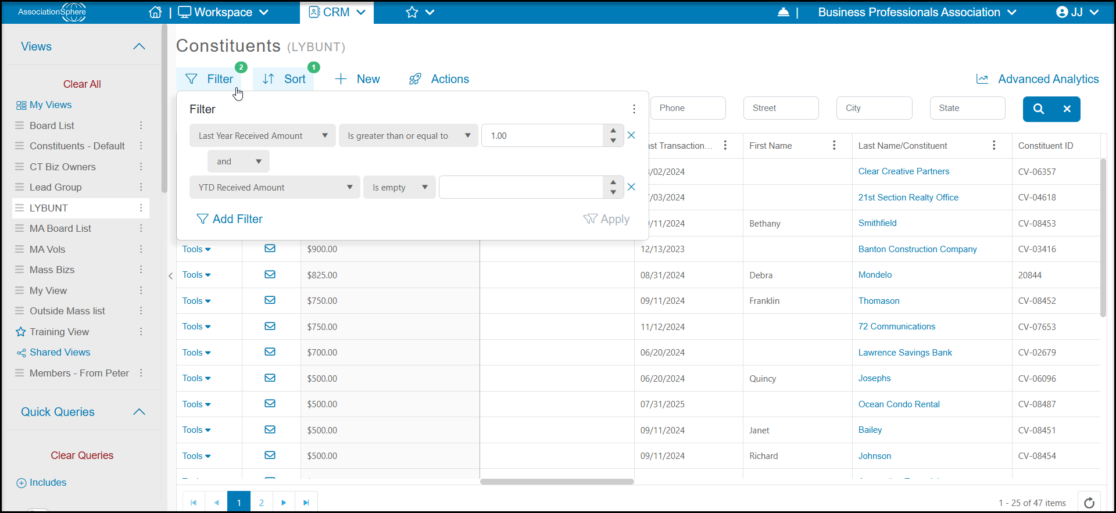Collapse the Quick Queries section chevron

tap(139, 412)
